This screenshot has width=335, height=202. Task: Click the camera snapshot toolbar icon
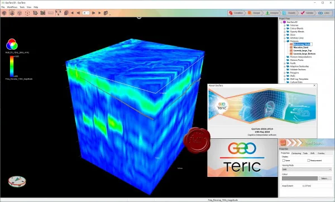click(43, 13)
